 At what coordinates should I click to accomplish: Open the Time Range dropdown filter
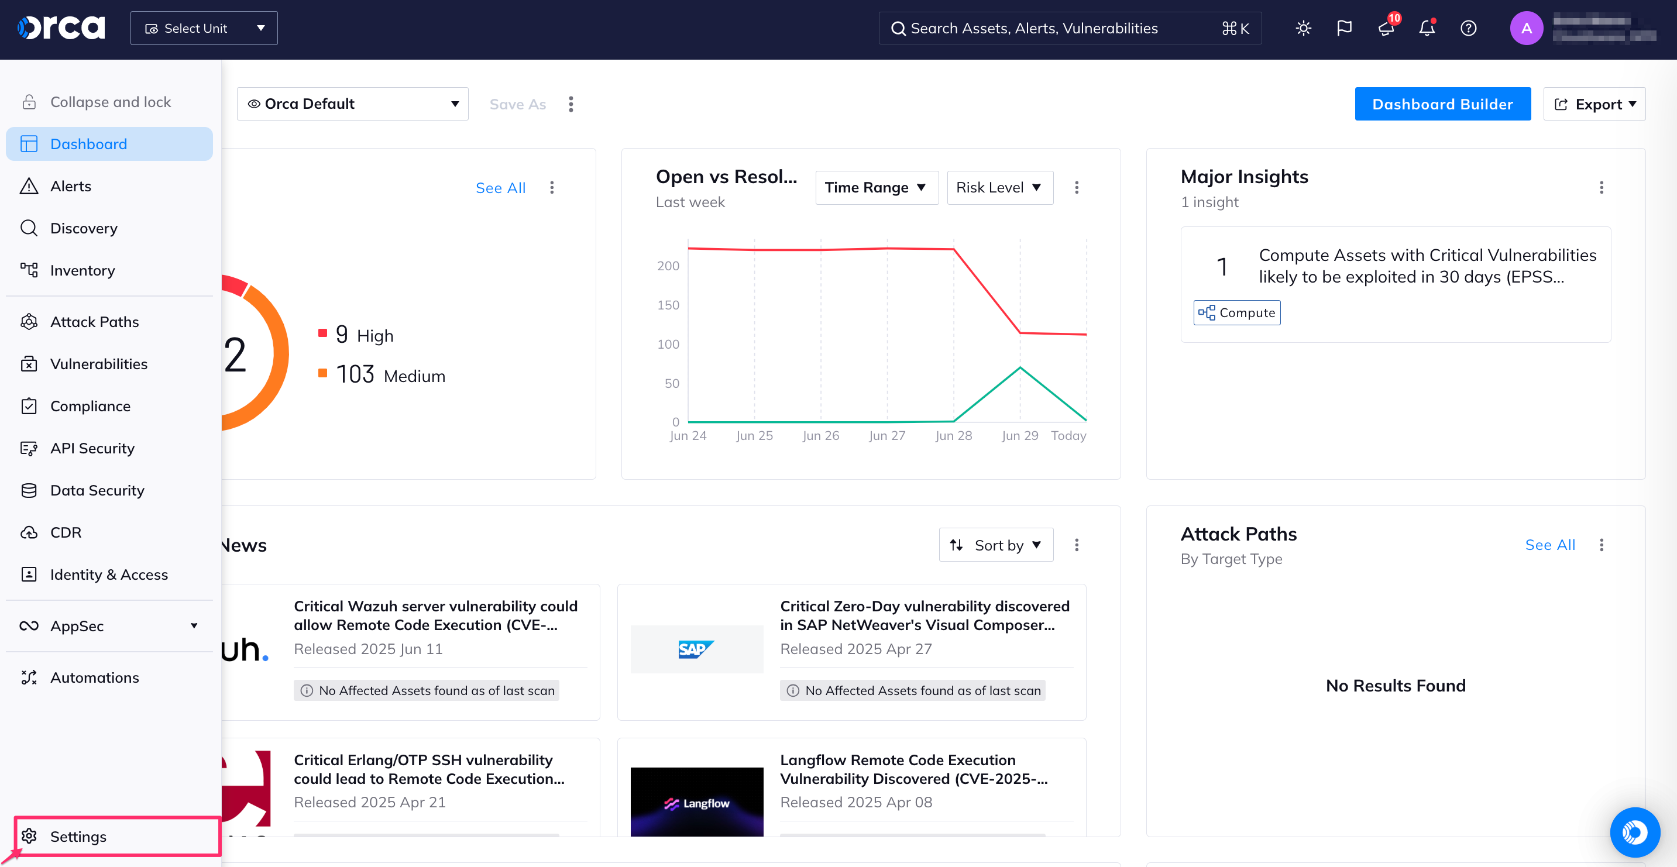click(877, 187)
